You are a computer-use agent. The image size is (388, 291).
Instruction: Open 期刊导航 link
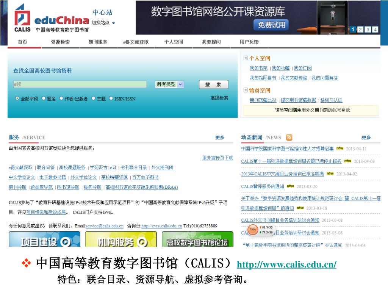[x=17, y=187]
